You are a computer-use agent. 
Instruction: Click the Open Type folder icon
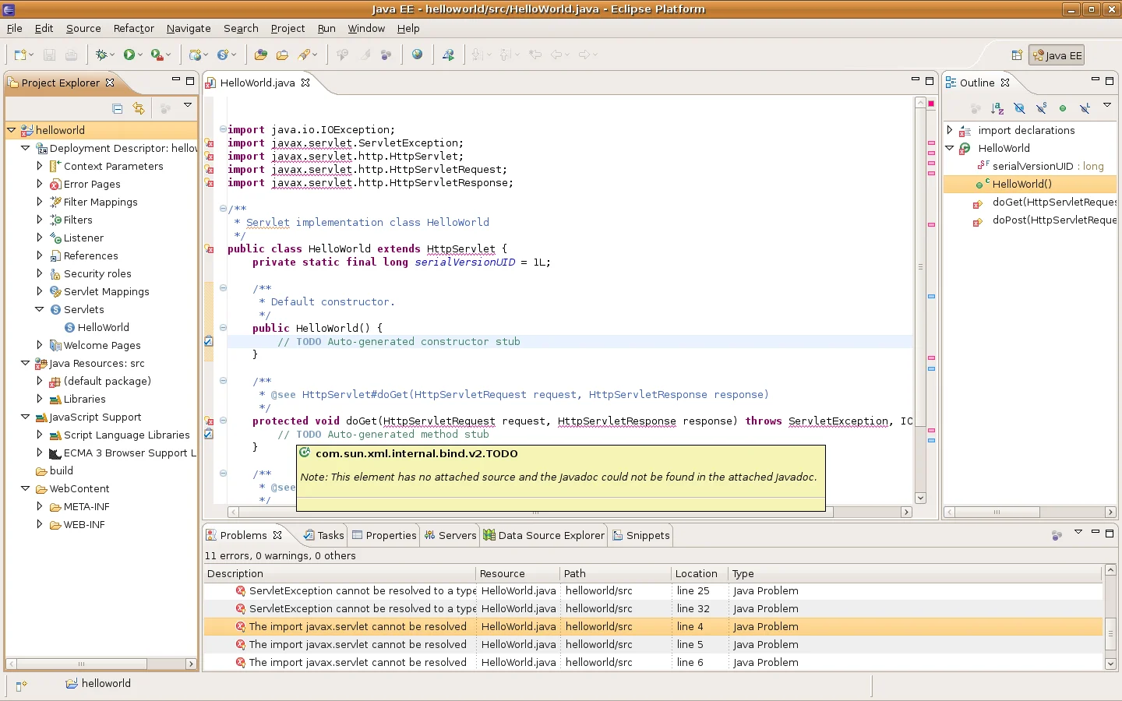[x=260, y=55]
